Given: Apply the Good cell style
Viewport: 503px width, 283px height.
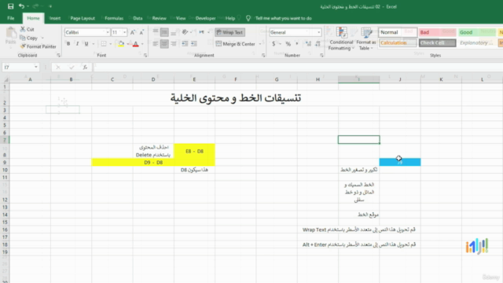Looking at the screenshot, I should (x=477, y=32).
